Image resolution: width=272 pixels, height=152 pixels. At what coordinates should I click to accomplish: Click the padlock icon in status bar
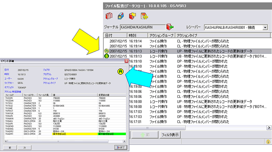pyautogui.click(x=268, y=141)
